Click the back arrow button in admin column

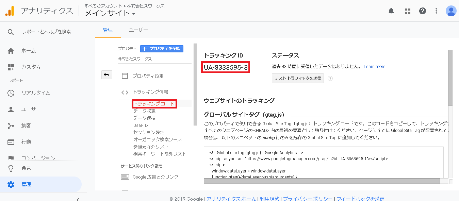[106, 75]
